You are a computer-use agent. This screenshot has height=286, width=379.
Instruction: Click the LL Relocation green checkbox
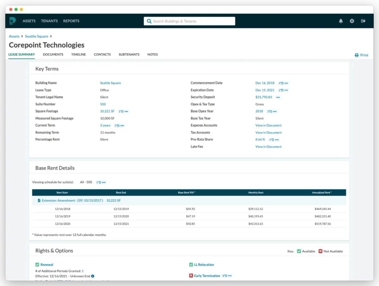click(x=191, y=265)
